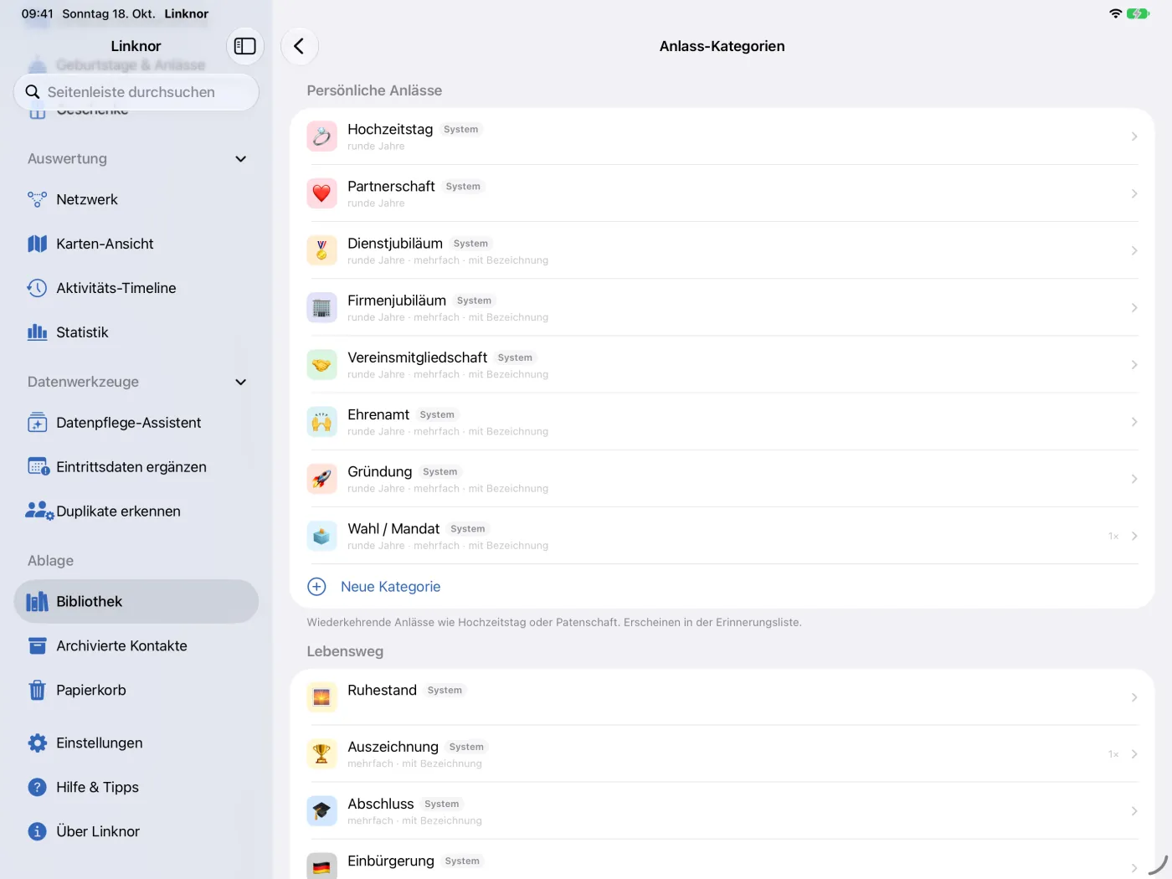This screenshot has height=879, width=1172.
Task: Click the Netzwerk sidebar icon
Action: (37, 199)
